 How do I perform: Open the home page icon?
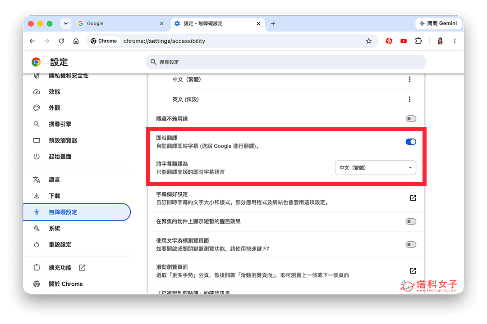click(x=76, y=41)
